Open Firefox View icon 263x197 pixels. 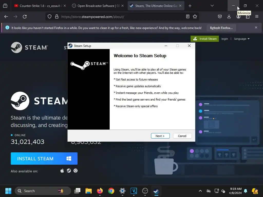tap(5, 6)
